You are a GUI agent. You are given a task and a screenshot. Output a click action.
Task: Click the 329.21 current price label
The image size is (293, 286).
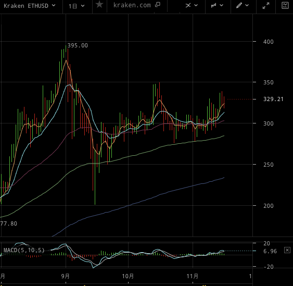pos(273,99)
